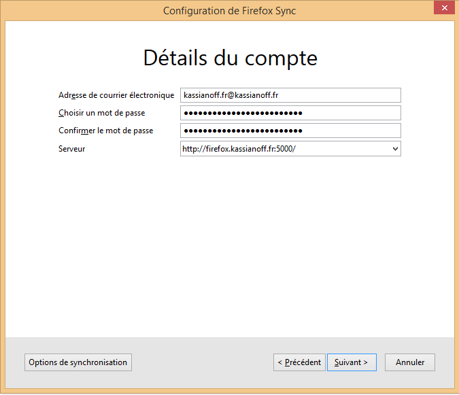
Task: Focus the 'Confirmer le mot de passe' field
Action: coord(290,131)
